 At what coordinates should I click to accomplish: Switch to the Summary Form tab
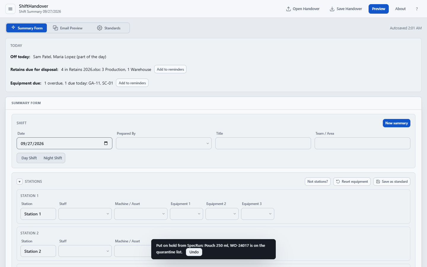pyautogui.click(x=27, y=28)
